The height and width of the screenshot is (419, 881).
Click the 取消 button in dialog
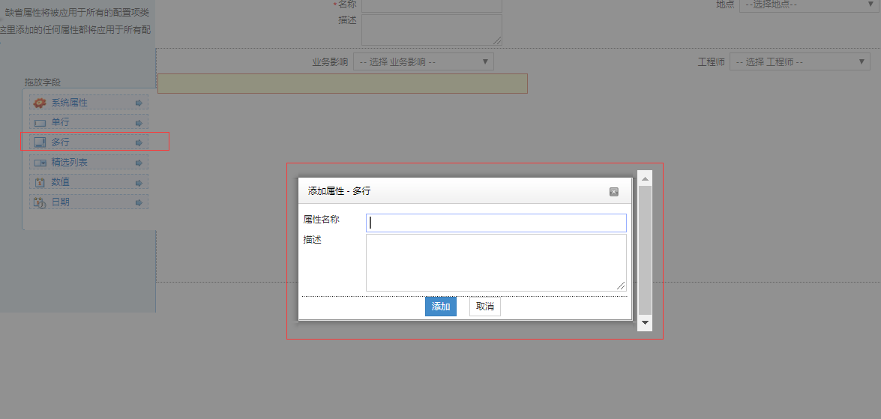[485, 307]
